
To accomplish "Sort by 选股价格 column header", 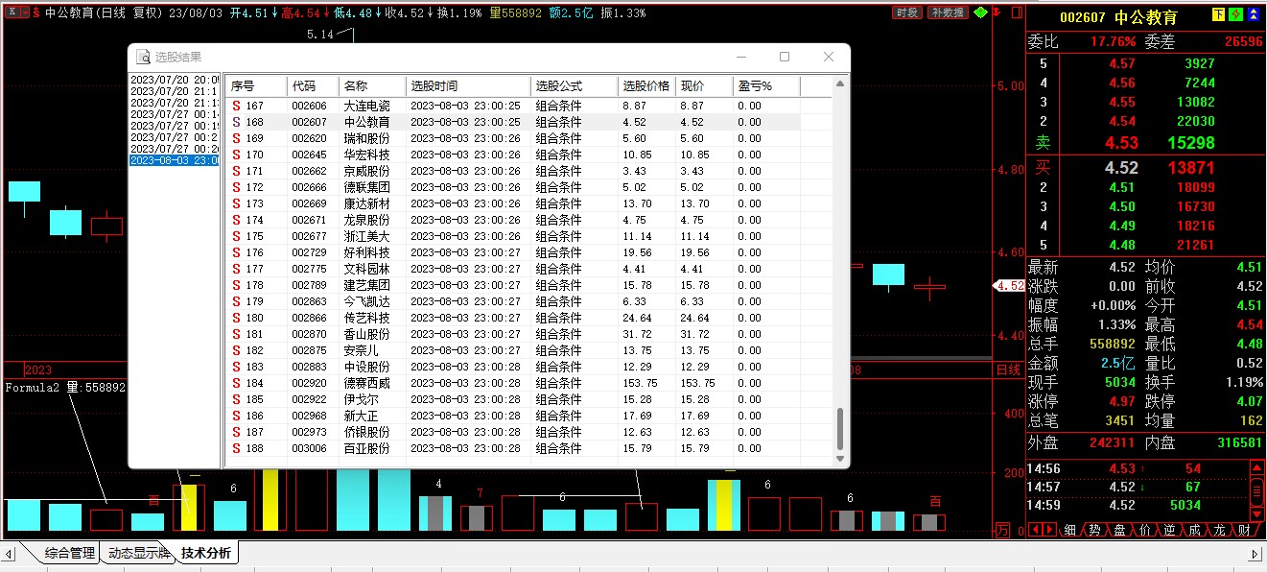I will tap(645, 85).
